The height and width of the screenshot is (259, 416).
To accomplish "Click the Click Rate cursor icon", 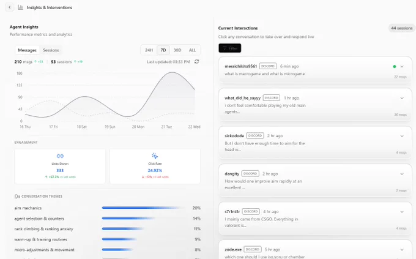I will pyautogui.click(x=155, y=156).
